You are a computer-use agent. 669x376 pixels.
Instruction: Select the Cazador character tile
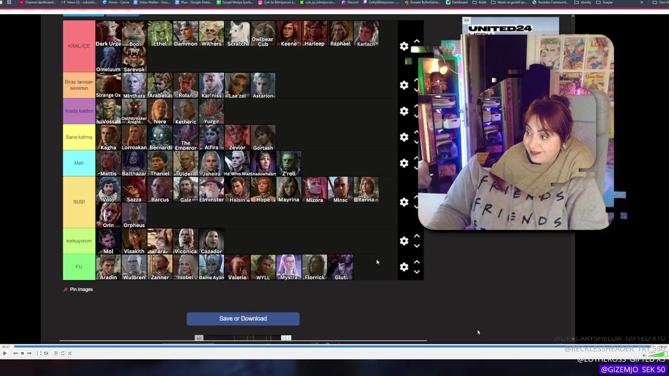[x=211, y=241]
